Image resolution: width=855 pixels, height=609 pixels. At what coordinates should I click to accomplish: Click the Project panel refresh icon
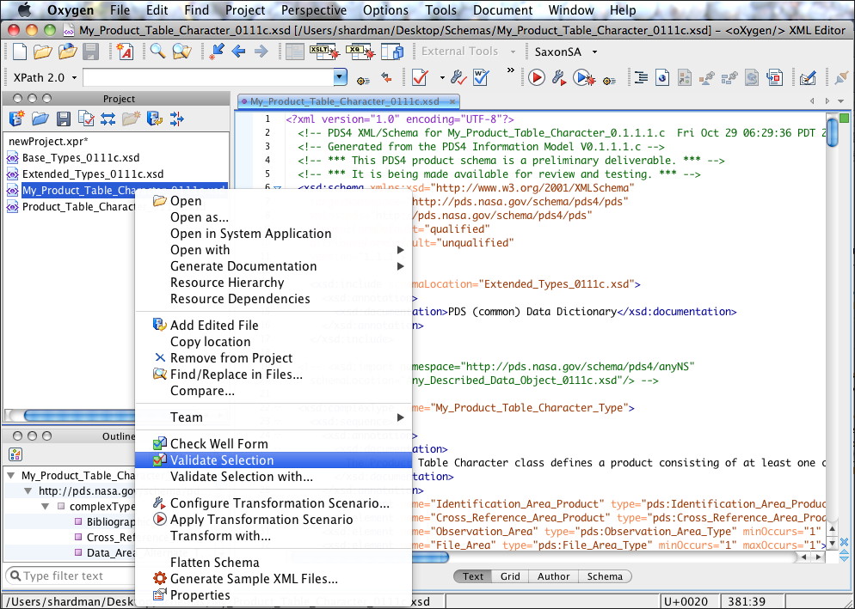click(x=154, y=119)
